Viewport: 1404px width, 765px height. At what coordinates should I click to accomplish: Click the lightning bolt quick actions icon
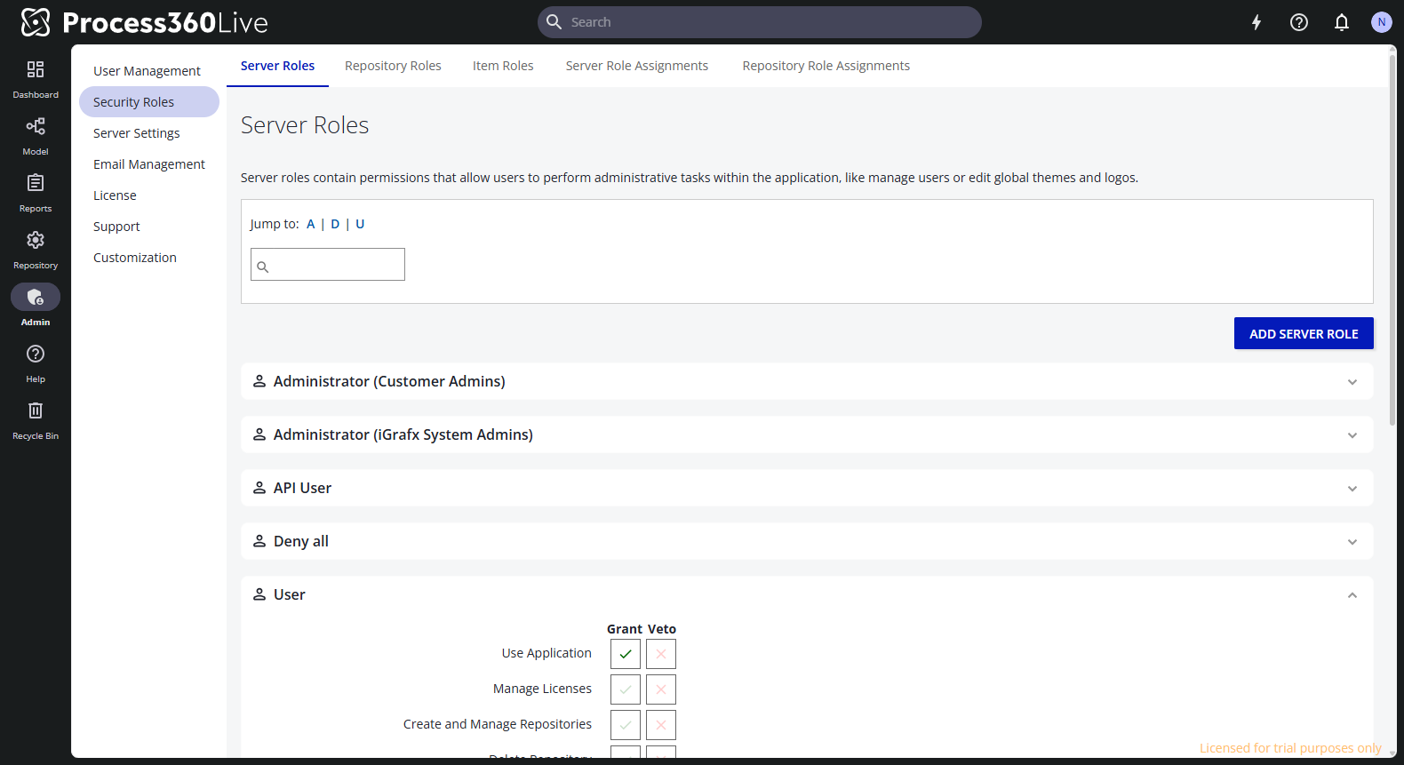(x=1256, y=22)
